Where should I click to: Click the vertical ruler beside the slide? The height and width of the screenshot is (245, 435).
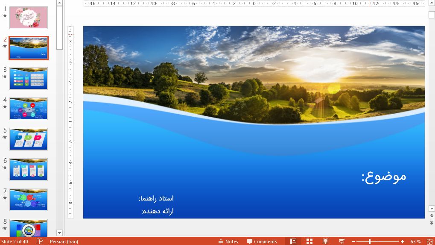click(x=70, y=122)
